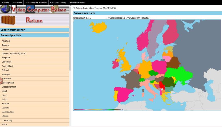The width and height of the screenshot is (222, 127).
Task: Open the Finnland link
Action: pos(6,74)
